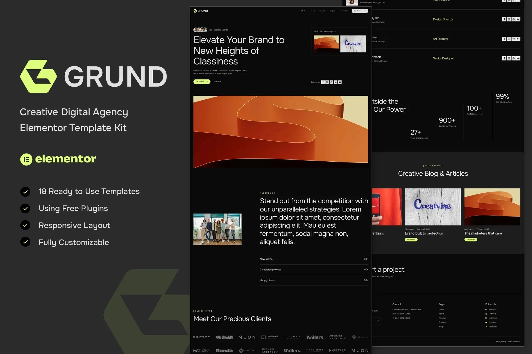The image size is (532, 354).
Task: Click the Facebook icon next to Follow us
Action: coord(323,82)
